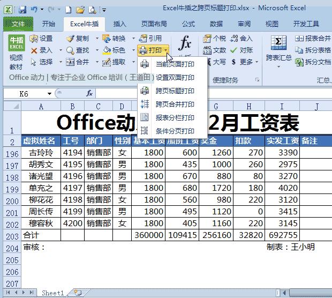Image resolution: width=332 pixels, height=298 pixels.
Task: Click the 提取 extract tool
Action: (x=114, y=62)
